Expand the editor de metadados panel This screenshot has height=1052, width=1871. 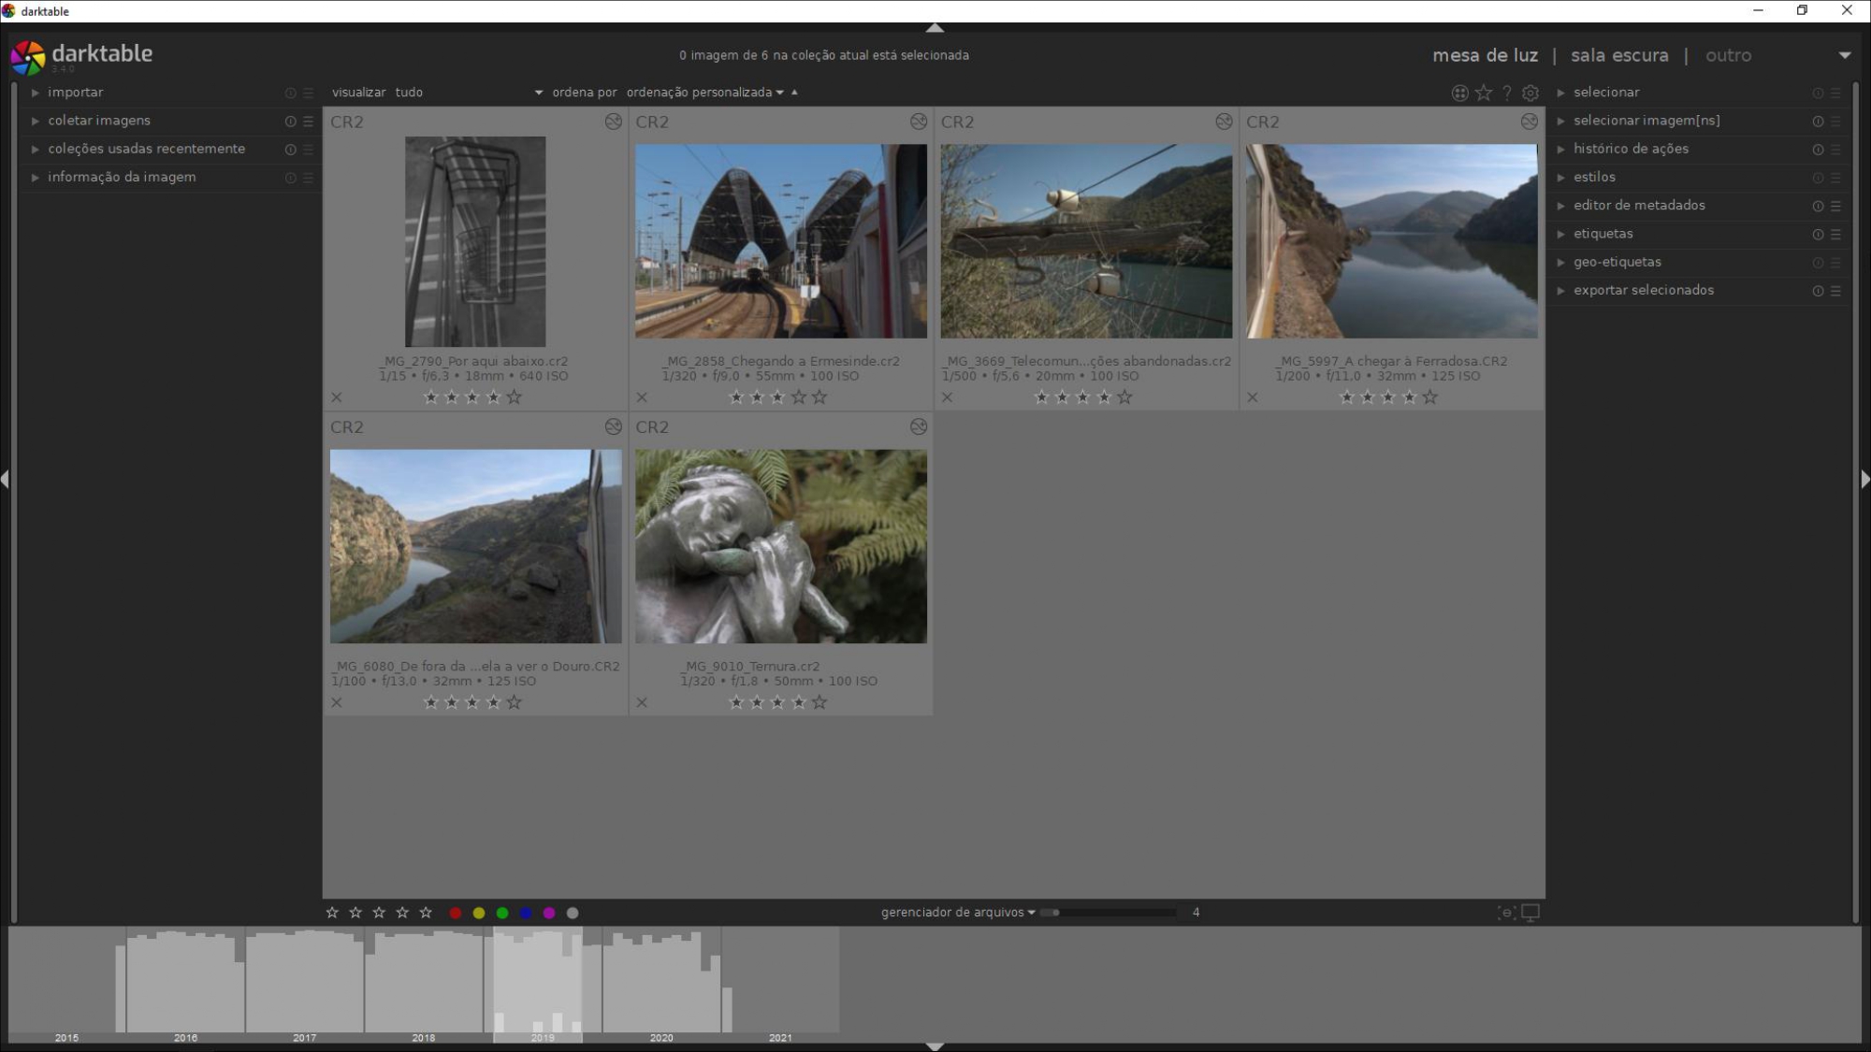[1638, 206]
